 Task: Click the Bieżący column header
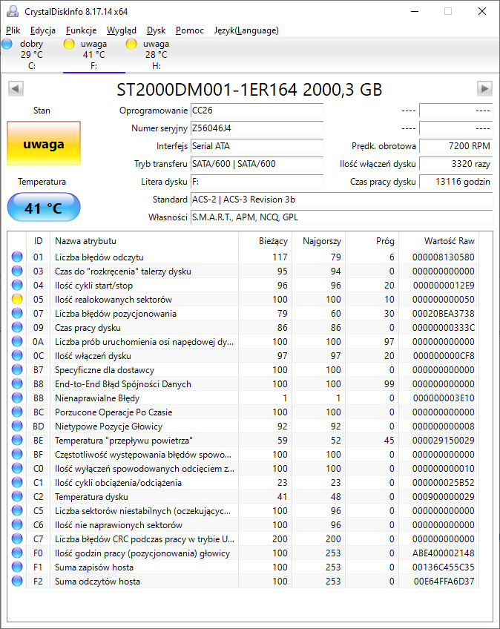click(266, 240)
